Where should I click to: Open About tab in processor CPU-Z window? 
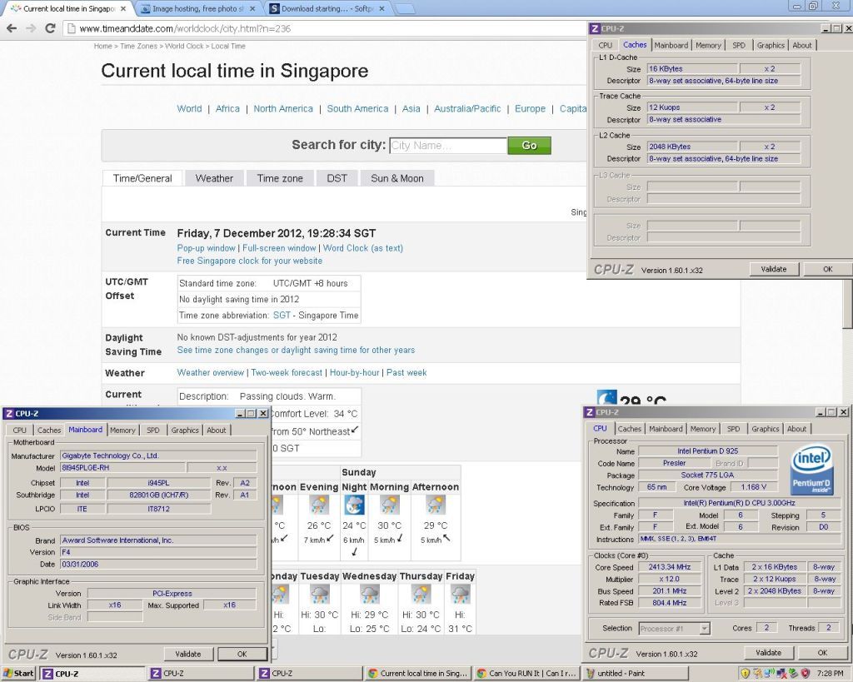[796, 429]
